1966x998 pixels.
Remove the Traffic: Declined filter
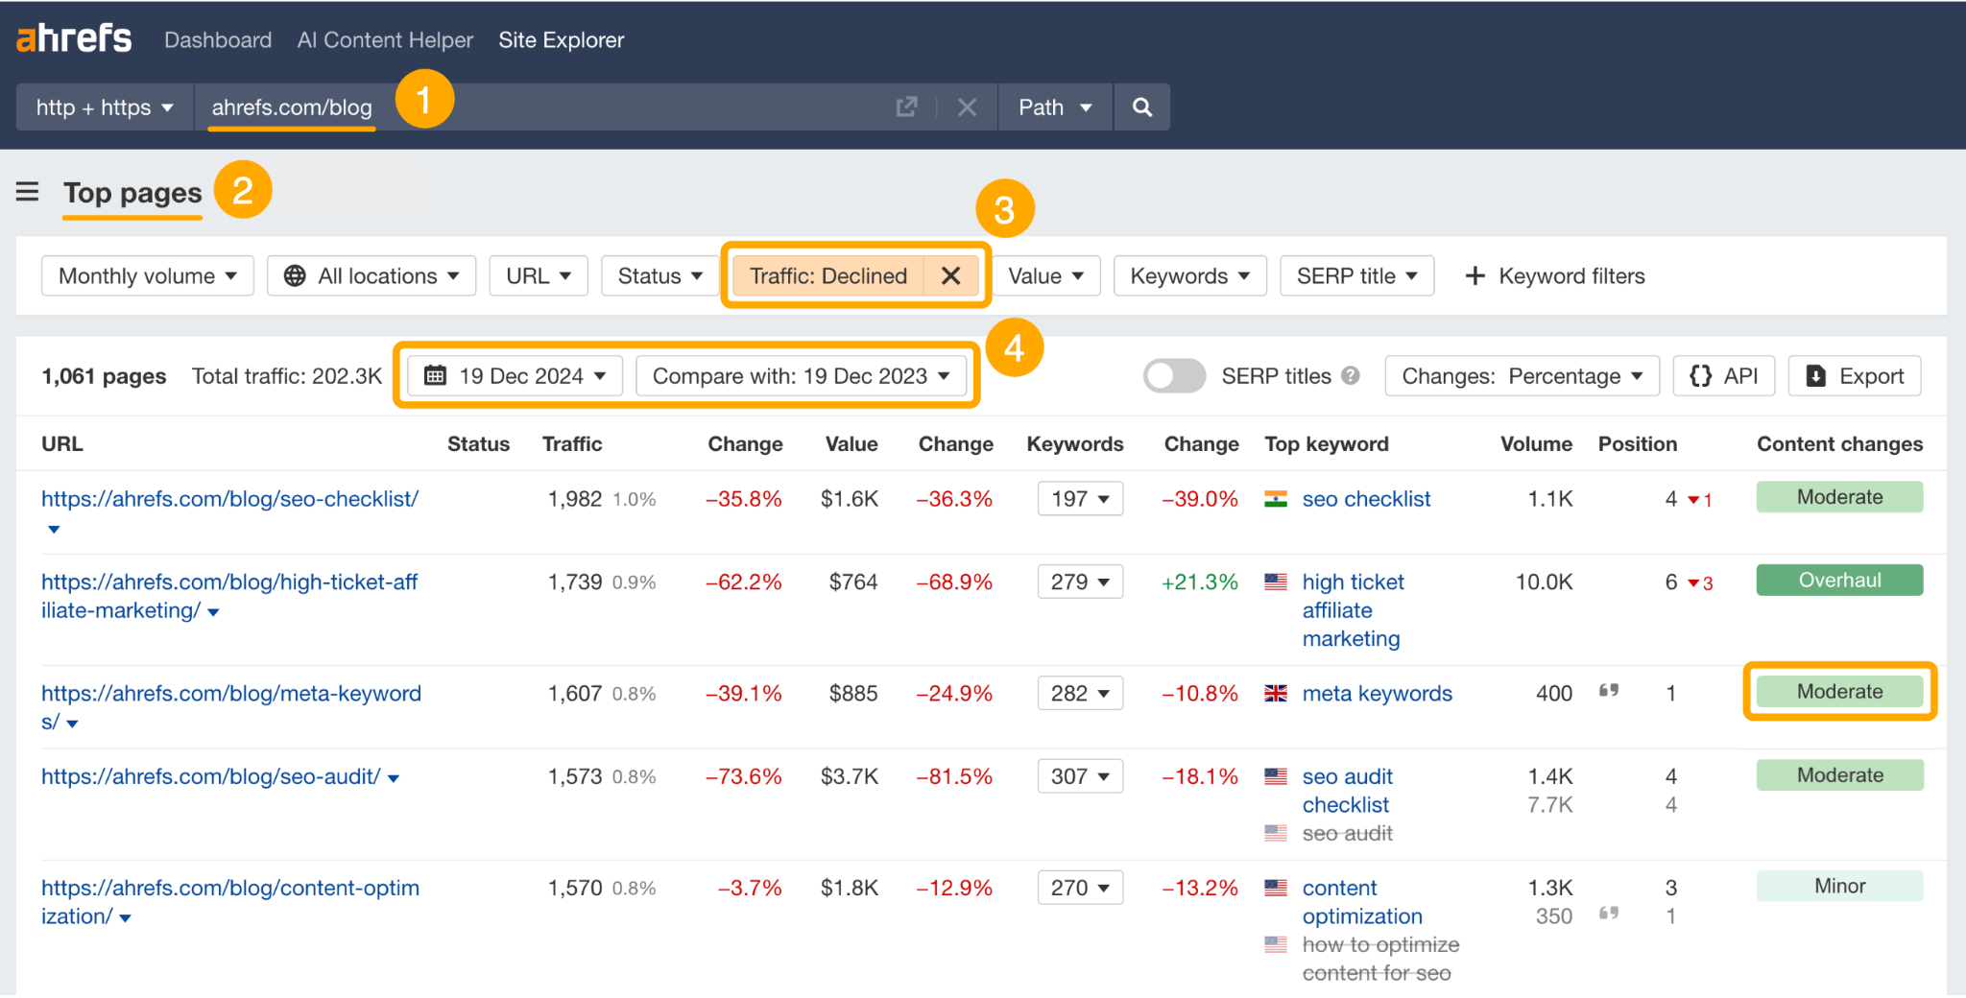(x=950, y=275)
